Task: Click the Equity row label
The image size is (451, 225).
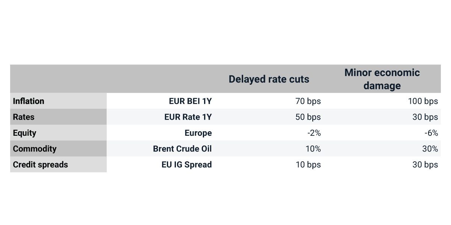Action: coord(24,133)
